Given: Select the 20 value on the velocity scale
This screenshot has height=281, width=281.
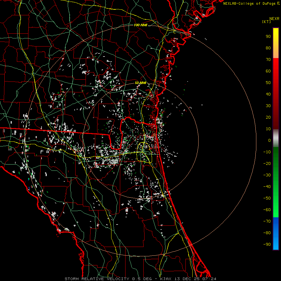Looking at the screenshot, I should point(268,117).
